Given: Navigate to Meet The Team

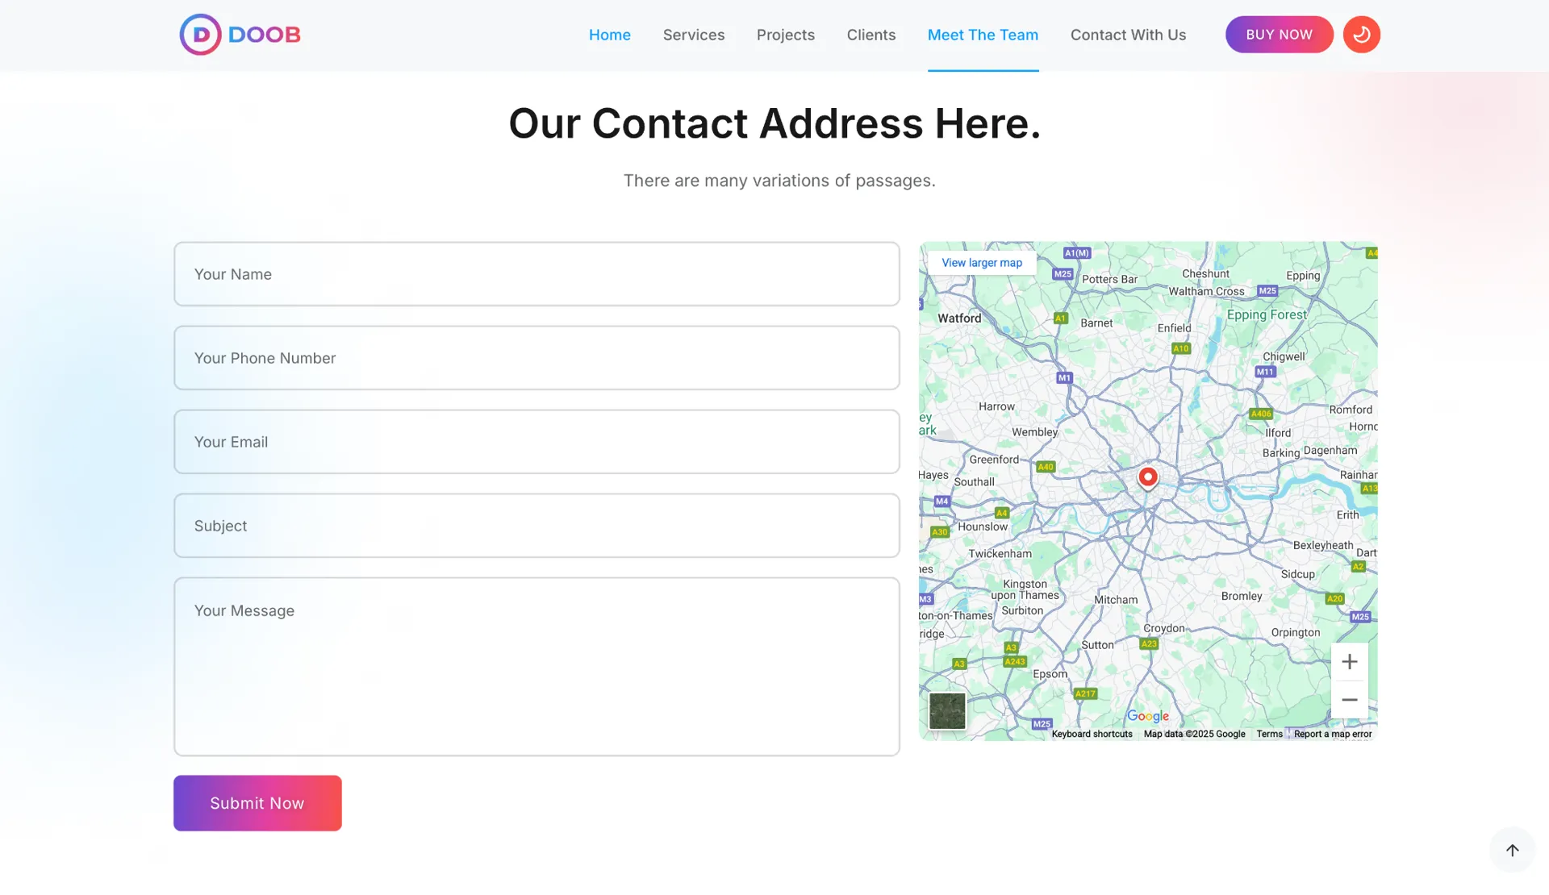Looking at the screenshot, I should [983, 35].
